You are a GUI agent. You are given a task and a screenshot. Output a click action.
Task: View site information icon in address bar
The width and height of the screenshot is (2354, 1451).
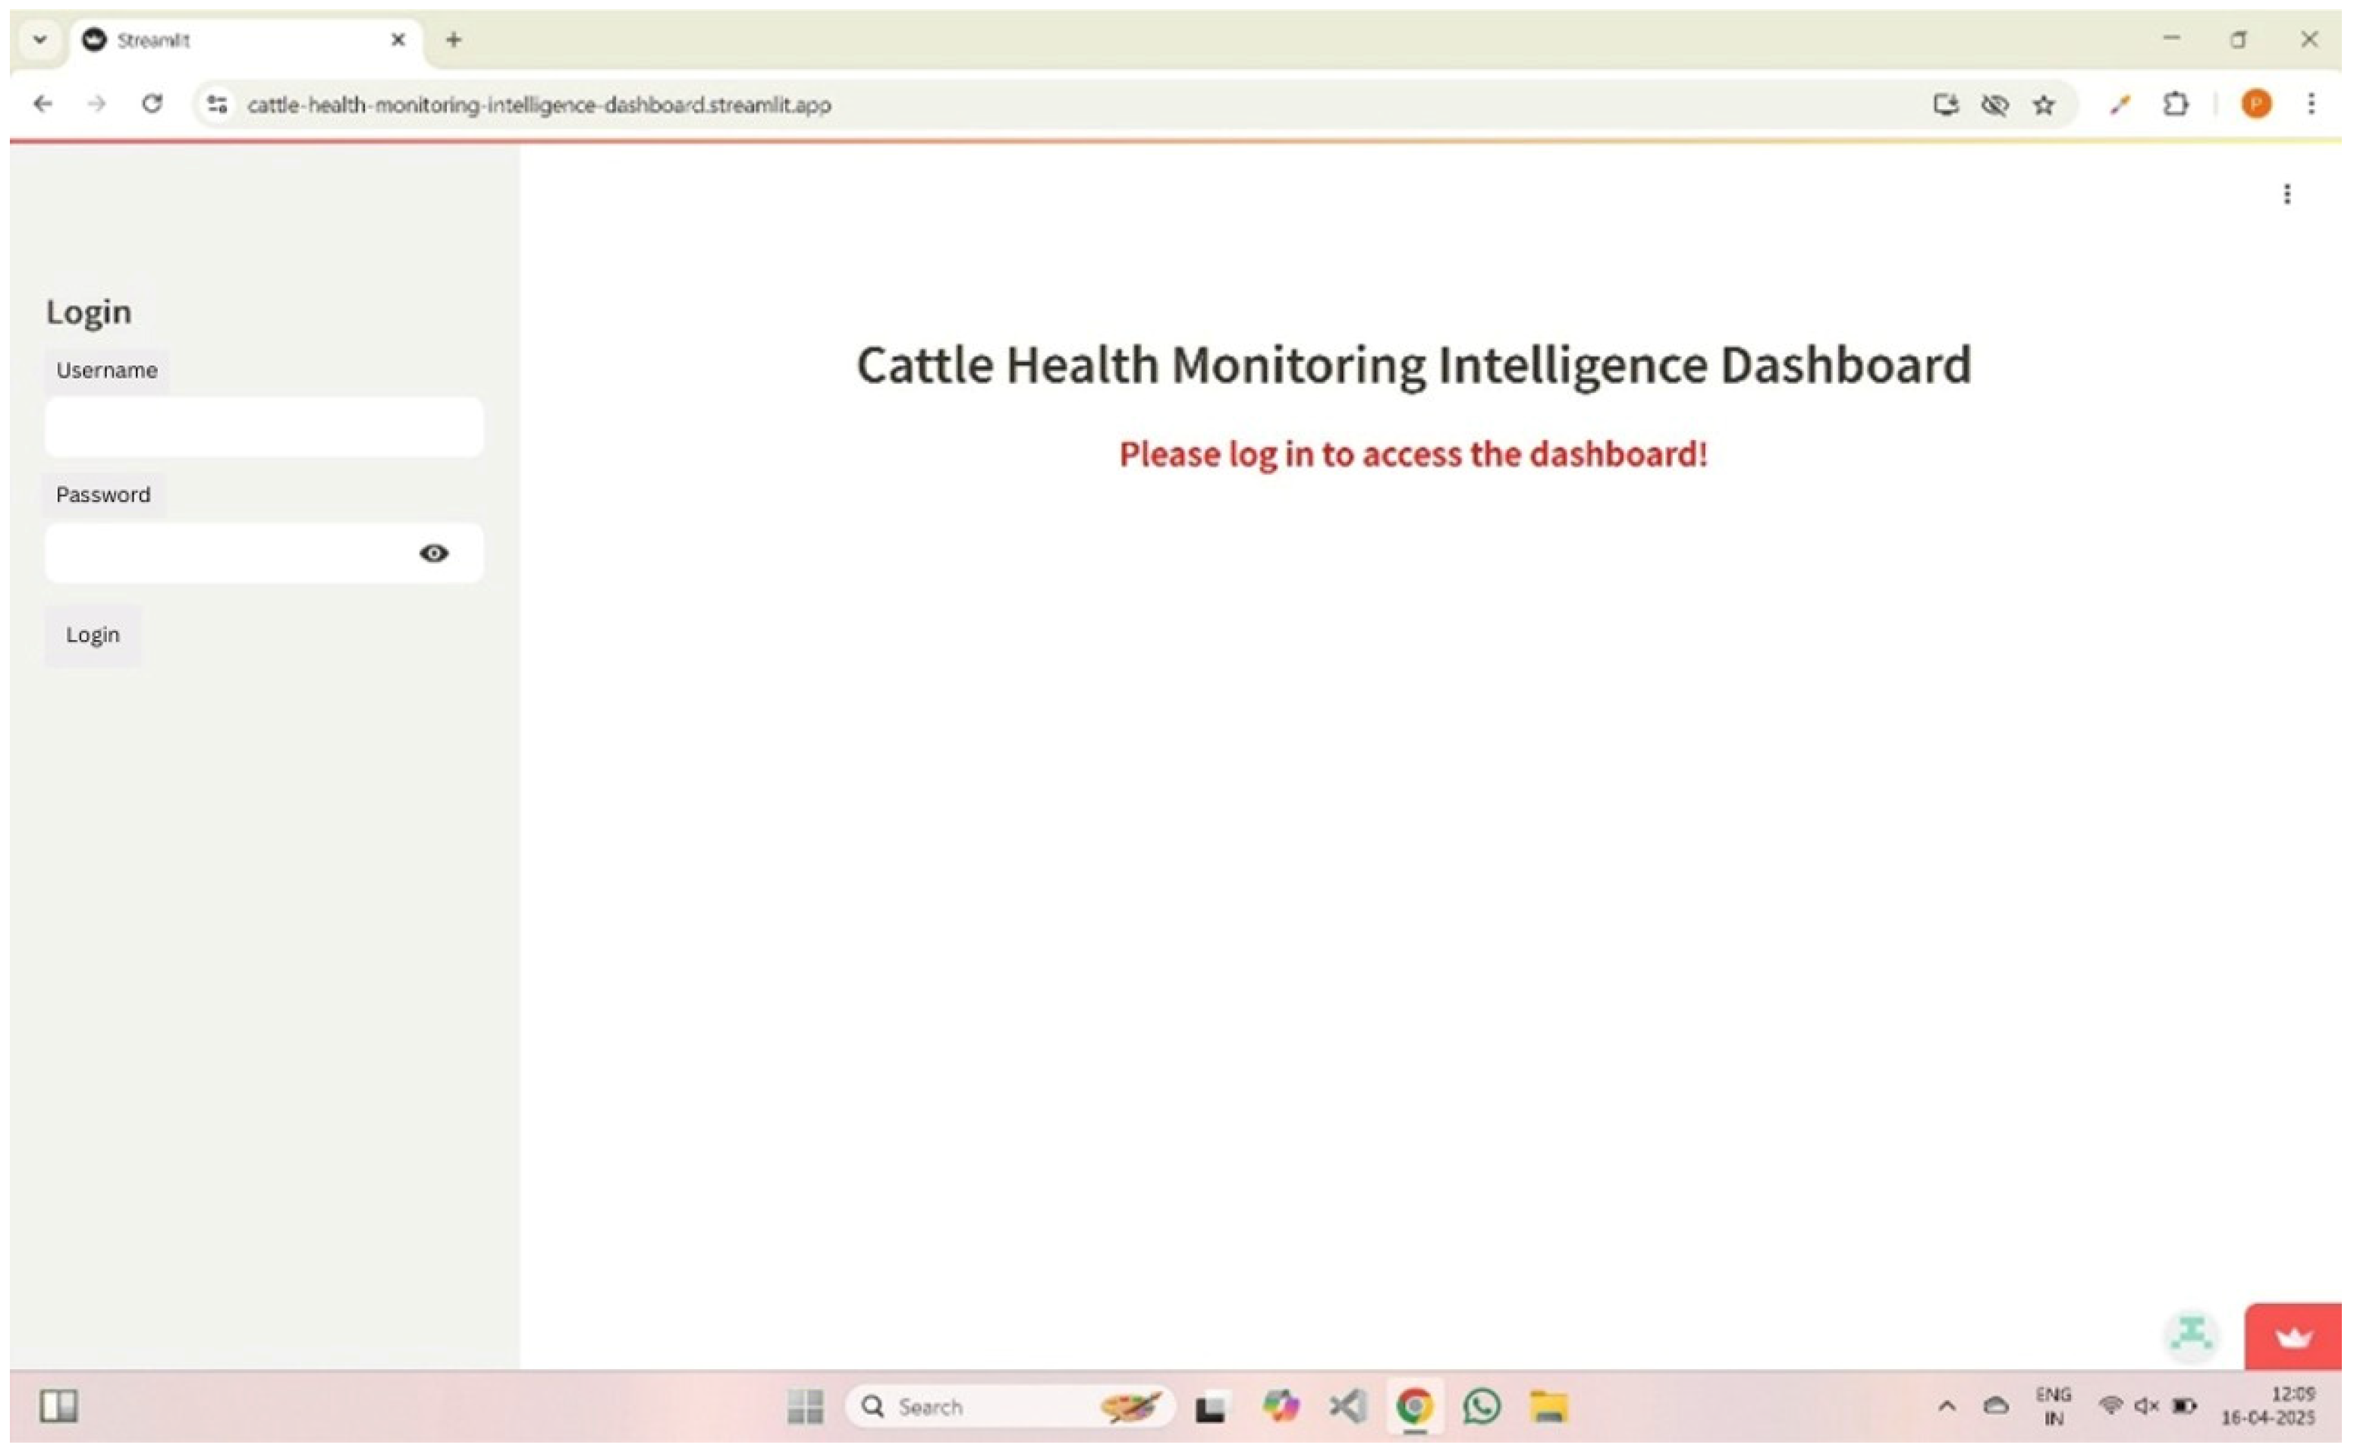218,105
